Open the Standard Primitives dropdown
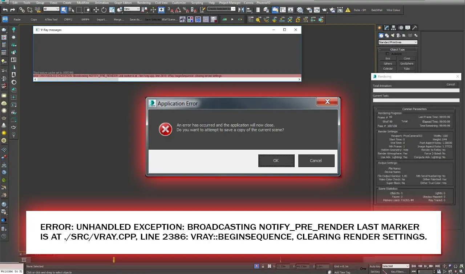Viewport: 465px width, 274px height. (x=398, y=42)
